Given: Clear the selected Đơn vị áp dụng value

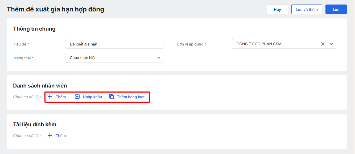Looking at the screenshot, I should (323, 44).
